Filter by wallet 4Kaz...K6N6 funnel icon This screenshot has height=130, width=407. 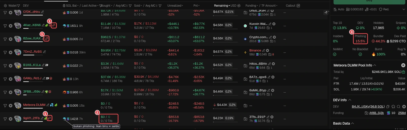pyautogui.click(x=5, y=26)
